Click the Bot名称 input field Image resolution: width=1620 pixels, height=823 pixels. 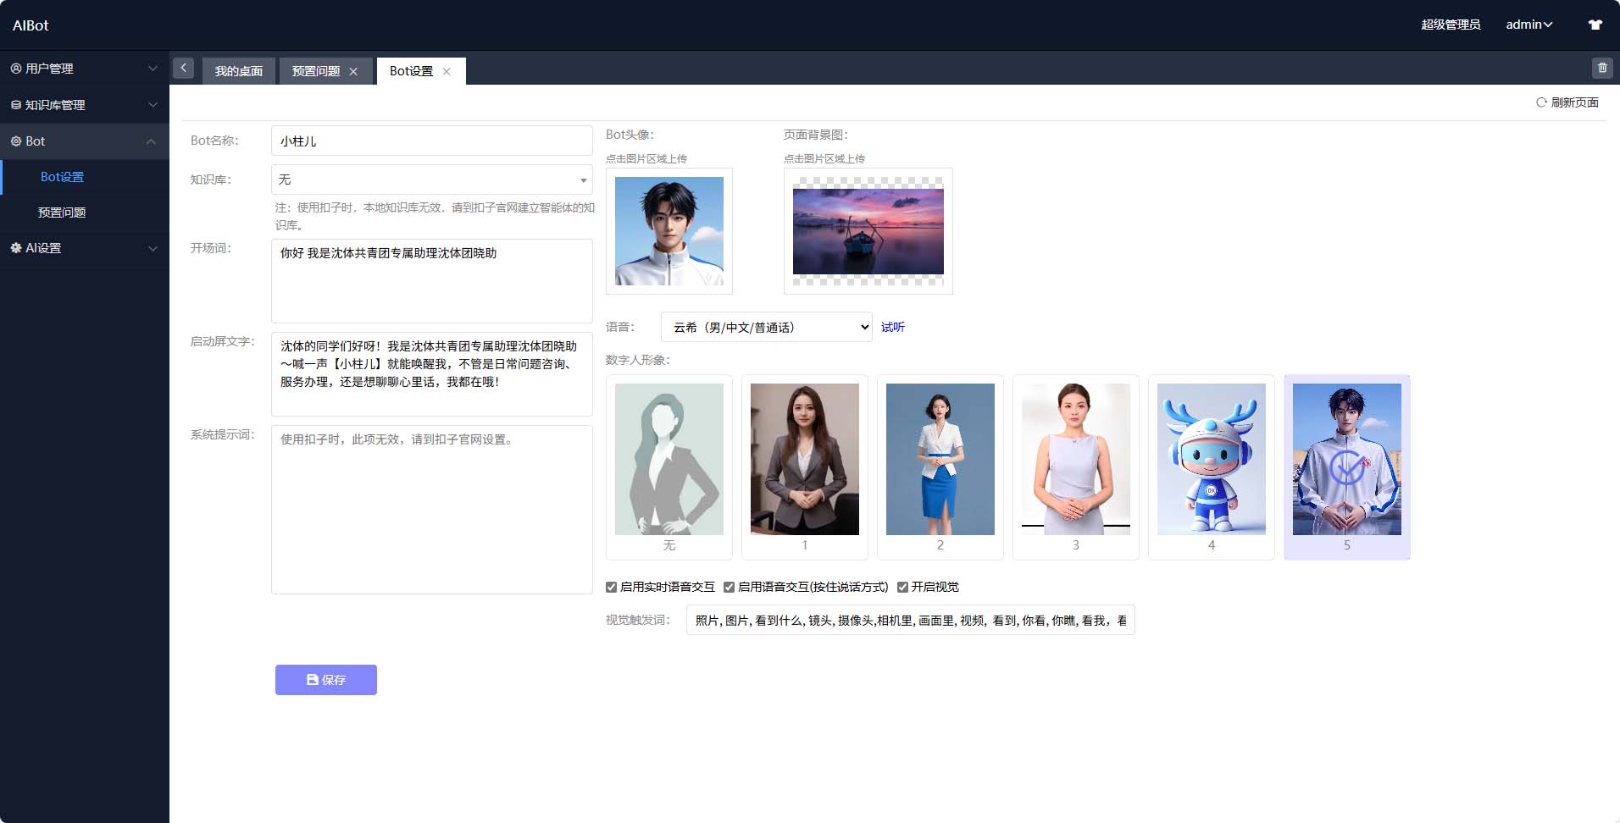coord(431,141)
